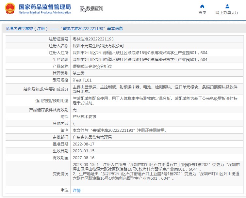Select effective date 2023-03-15
Screen dimensions: 246x198
[83, 151]
